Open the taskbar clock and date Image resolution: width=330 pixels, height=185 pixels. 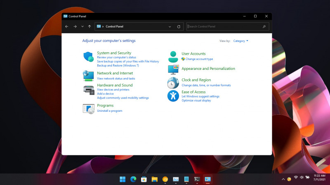tap(319, 178)
